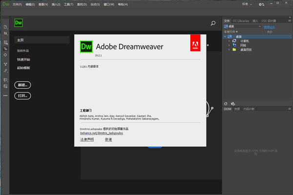The image size is (293, 195).
Task: Select the 计算机 item in file tree
Action: 244,41
